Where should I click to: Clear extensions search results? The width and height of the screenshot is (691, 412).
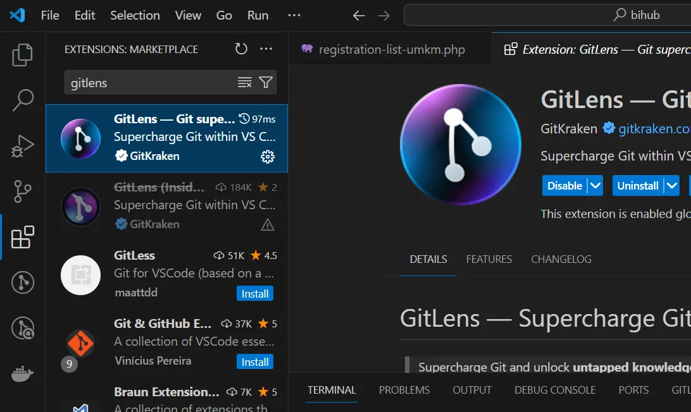click(244, 83)
